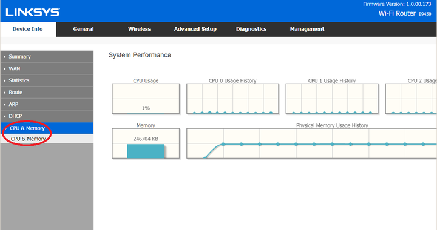Click the Wi-Fi Router E9450 label

(x=405, y=13)
